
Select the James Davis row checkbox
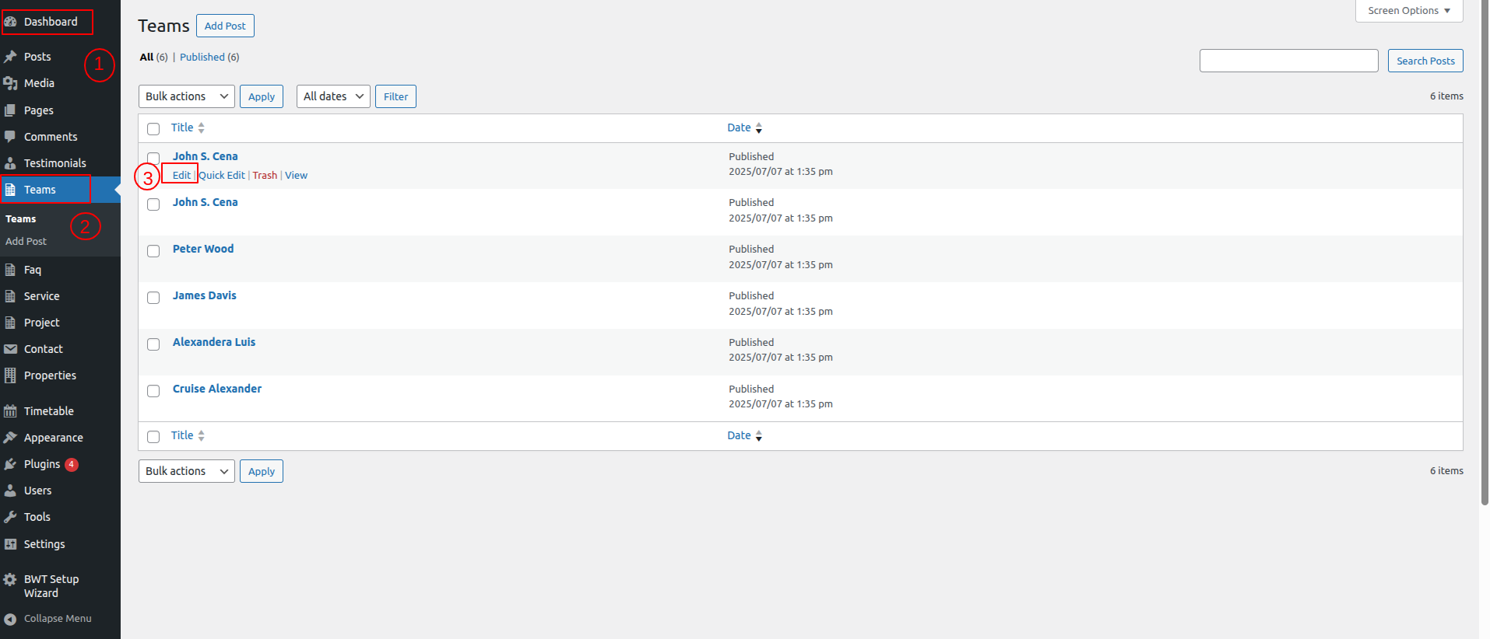pyautogui.click(x=153, y=298)
